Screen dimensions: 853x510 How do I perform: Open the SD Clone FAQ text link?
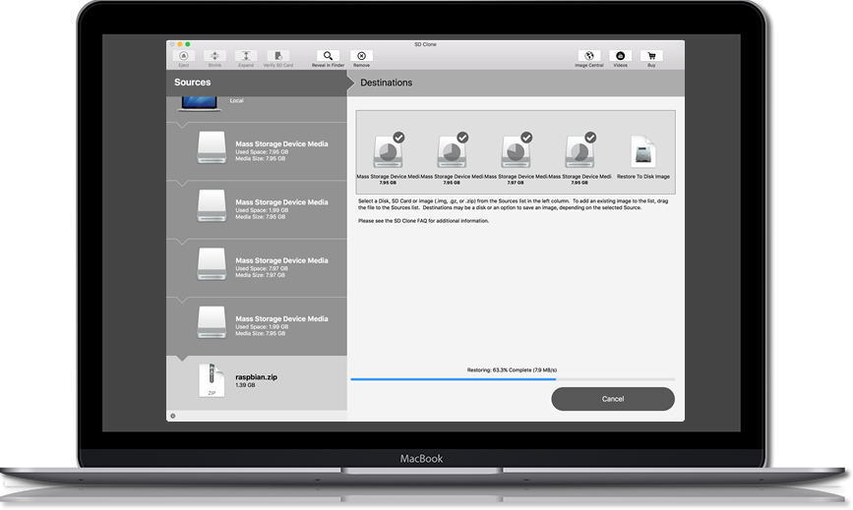[423, 220]
